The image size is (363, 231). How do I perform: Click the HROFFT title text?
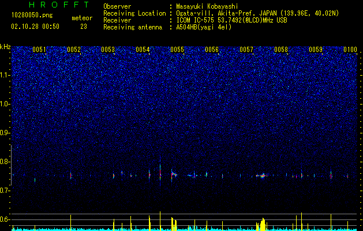pyautogui.click(x=59, y=5)
